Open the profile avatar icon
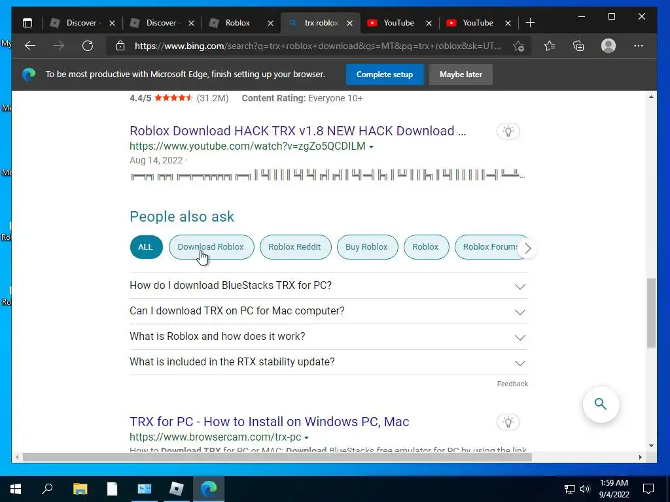 point(608,46)
